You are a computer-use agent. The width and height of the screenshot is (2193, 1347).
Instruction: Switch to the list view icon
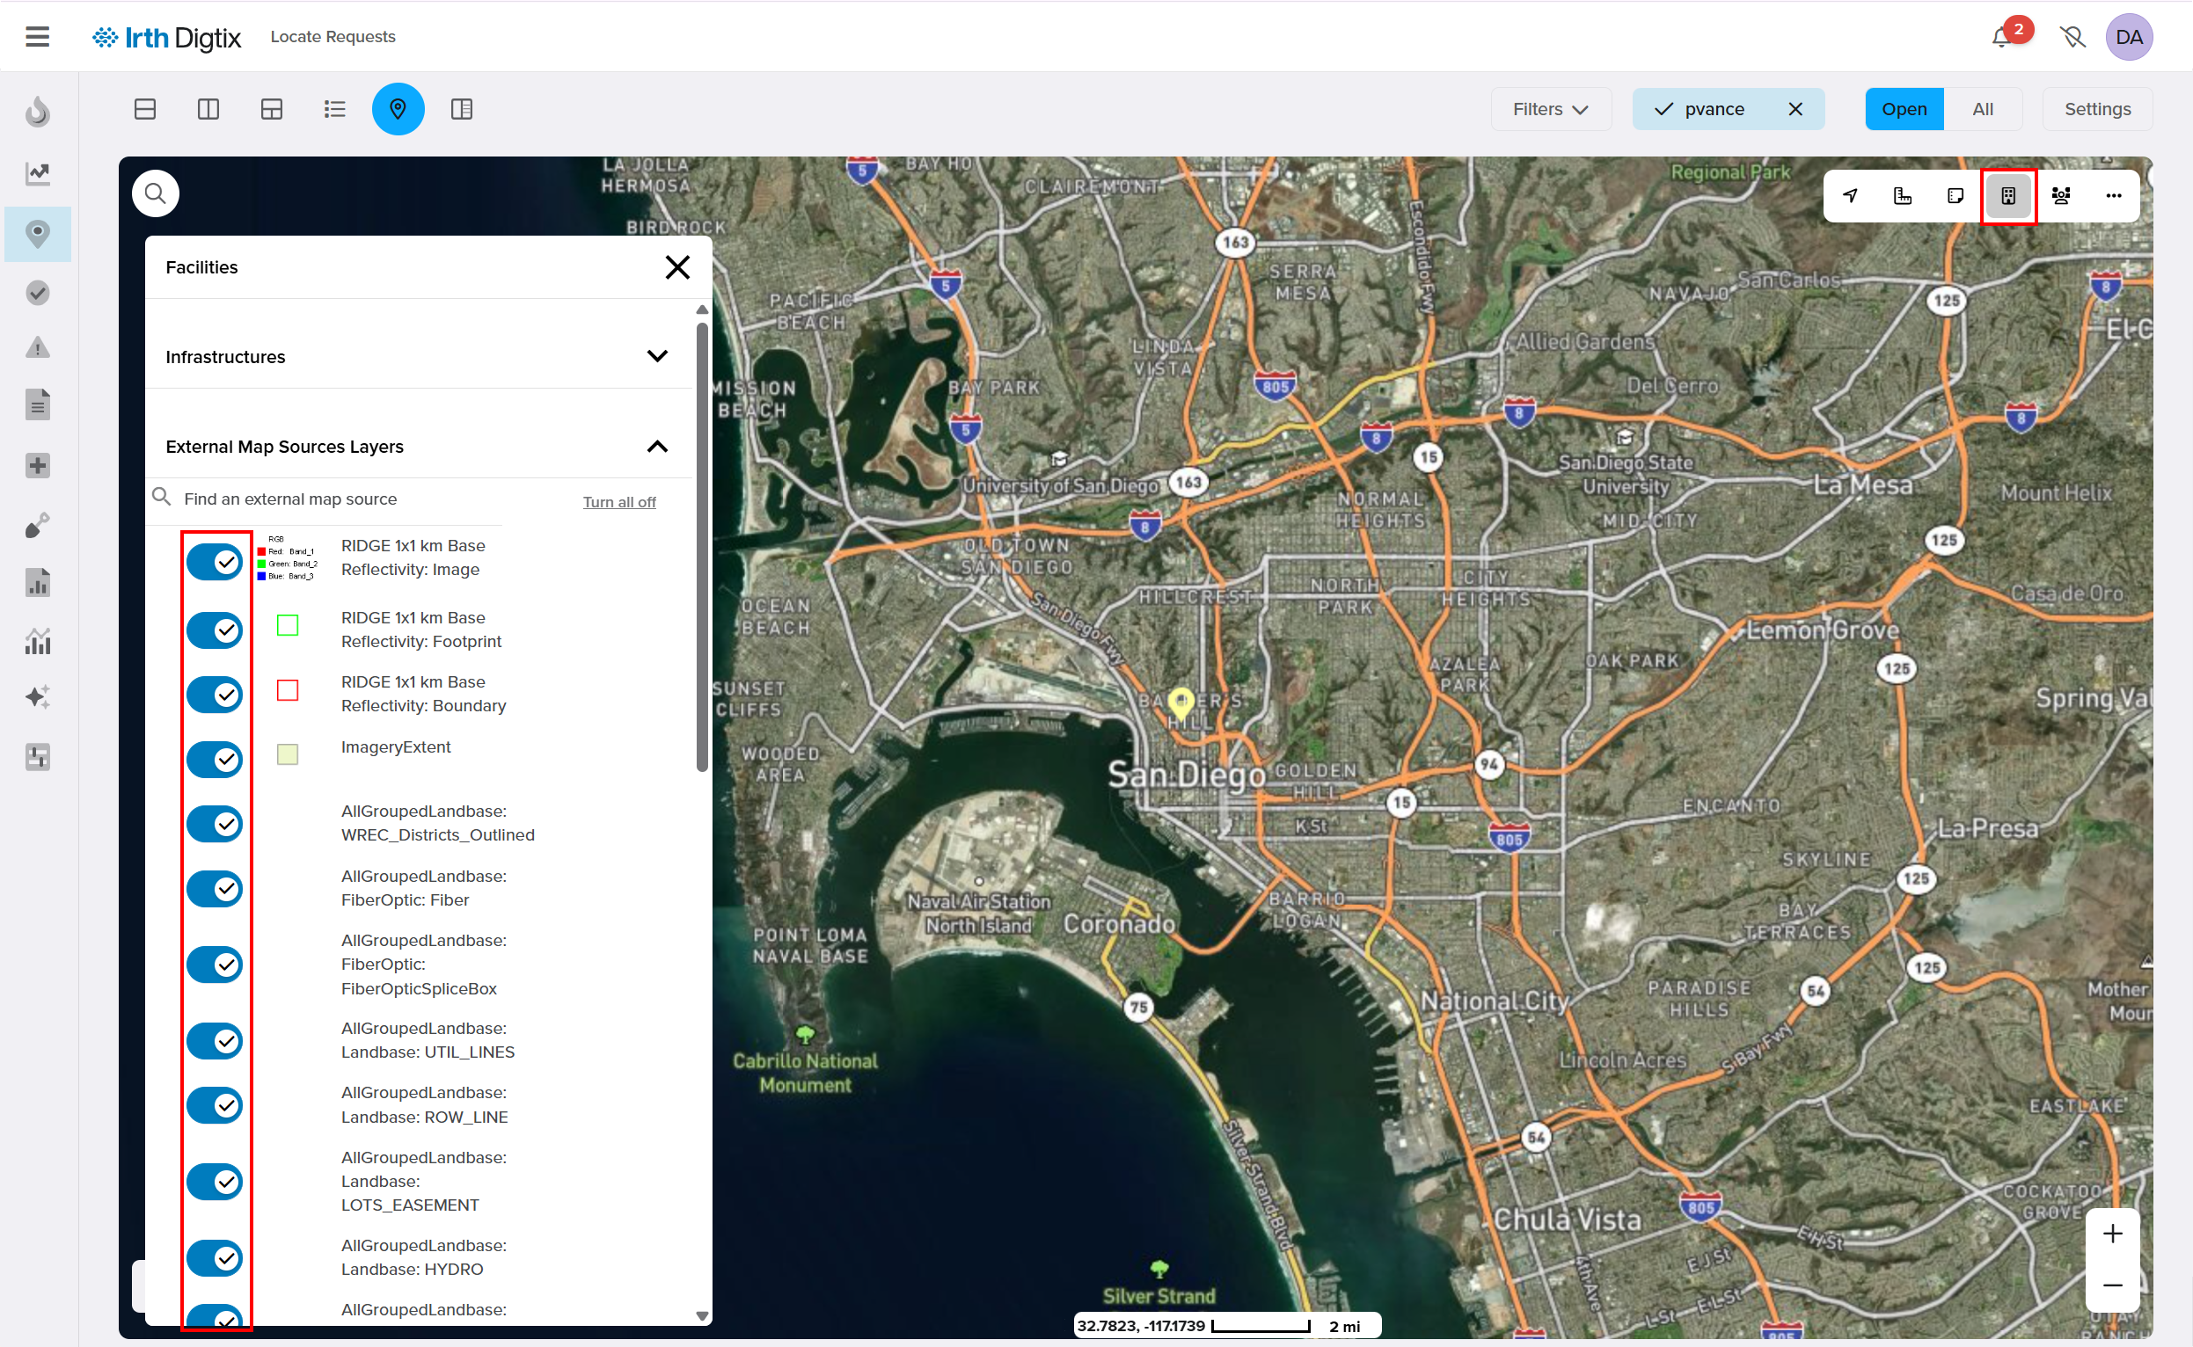point(334,109)
